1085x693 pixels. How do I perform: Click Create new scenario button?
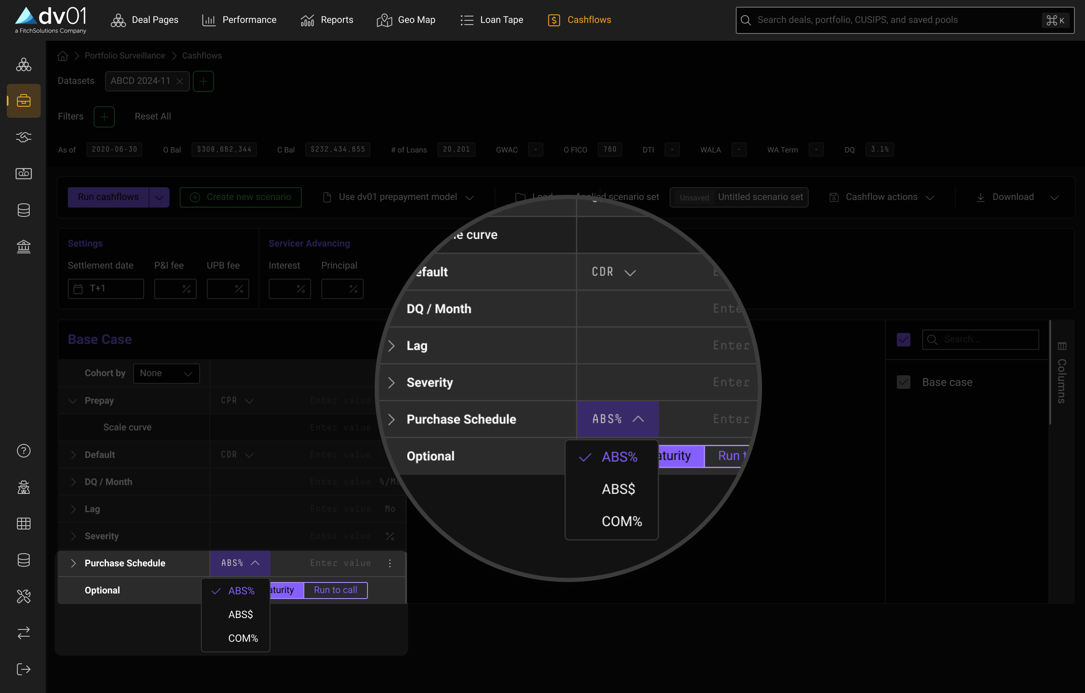(241, 197)
